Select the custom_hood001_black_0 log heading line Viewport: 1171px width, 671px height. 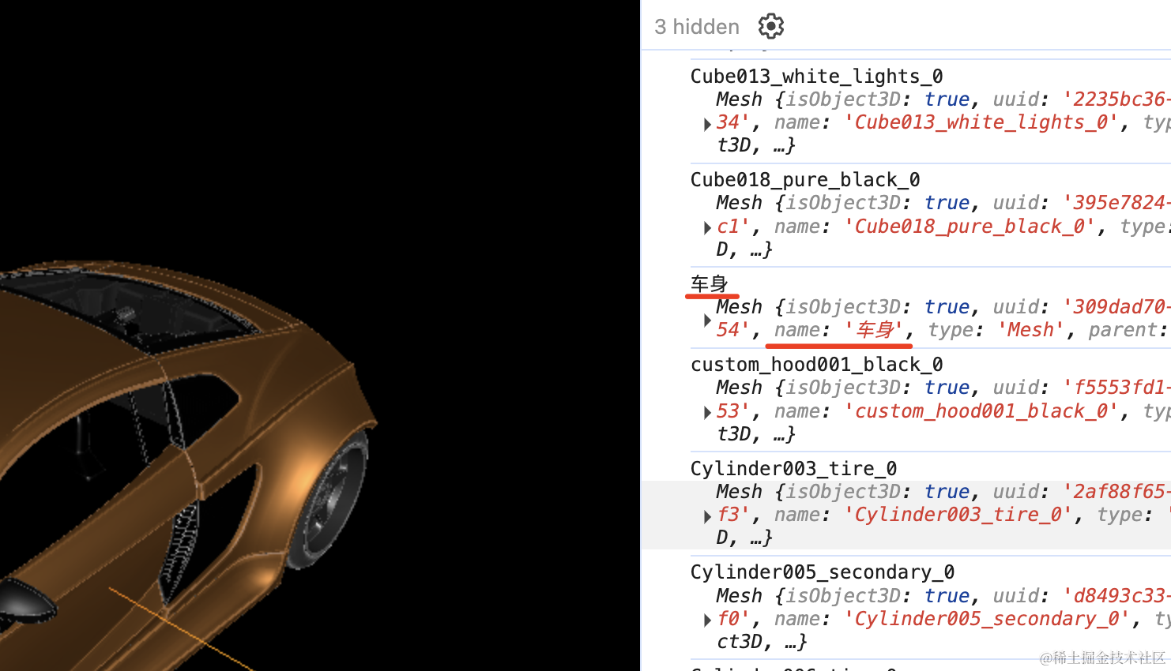coord(817,364)
